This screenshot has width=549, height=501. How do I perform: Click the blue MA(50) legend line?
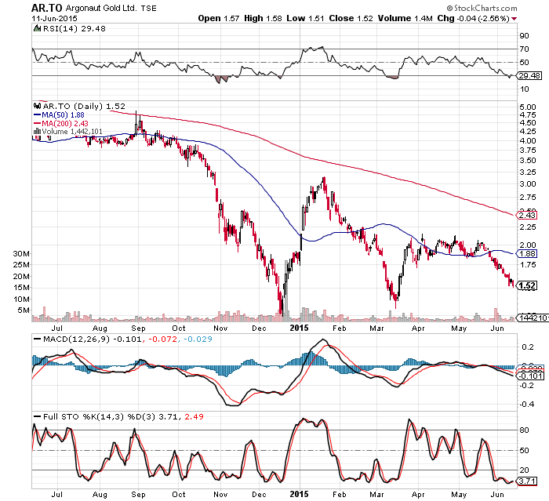point(37,114)
